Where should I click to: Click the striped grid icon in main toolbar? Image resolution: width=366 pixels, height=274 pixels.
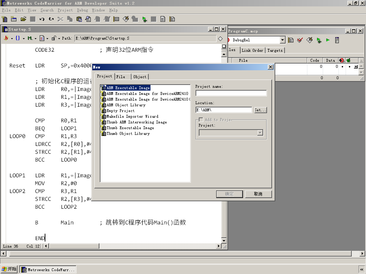116,19
